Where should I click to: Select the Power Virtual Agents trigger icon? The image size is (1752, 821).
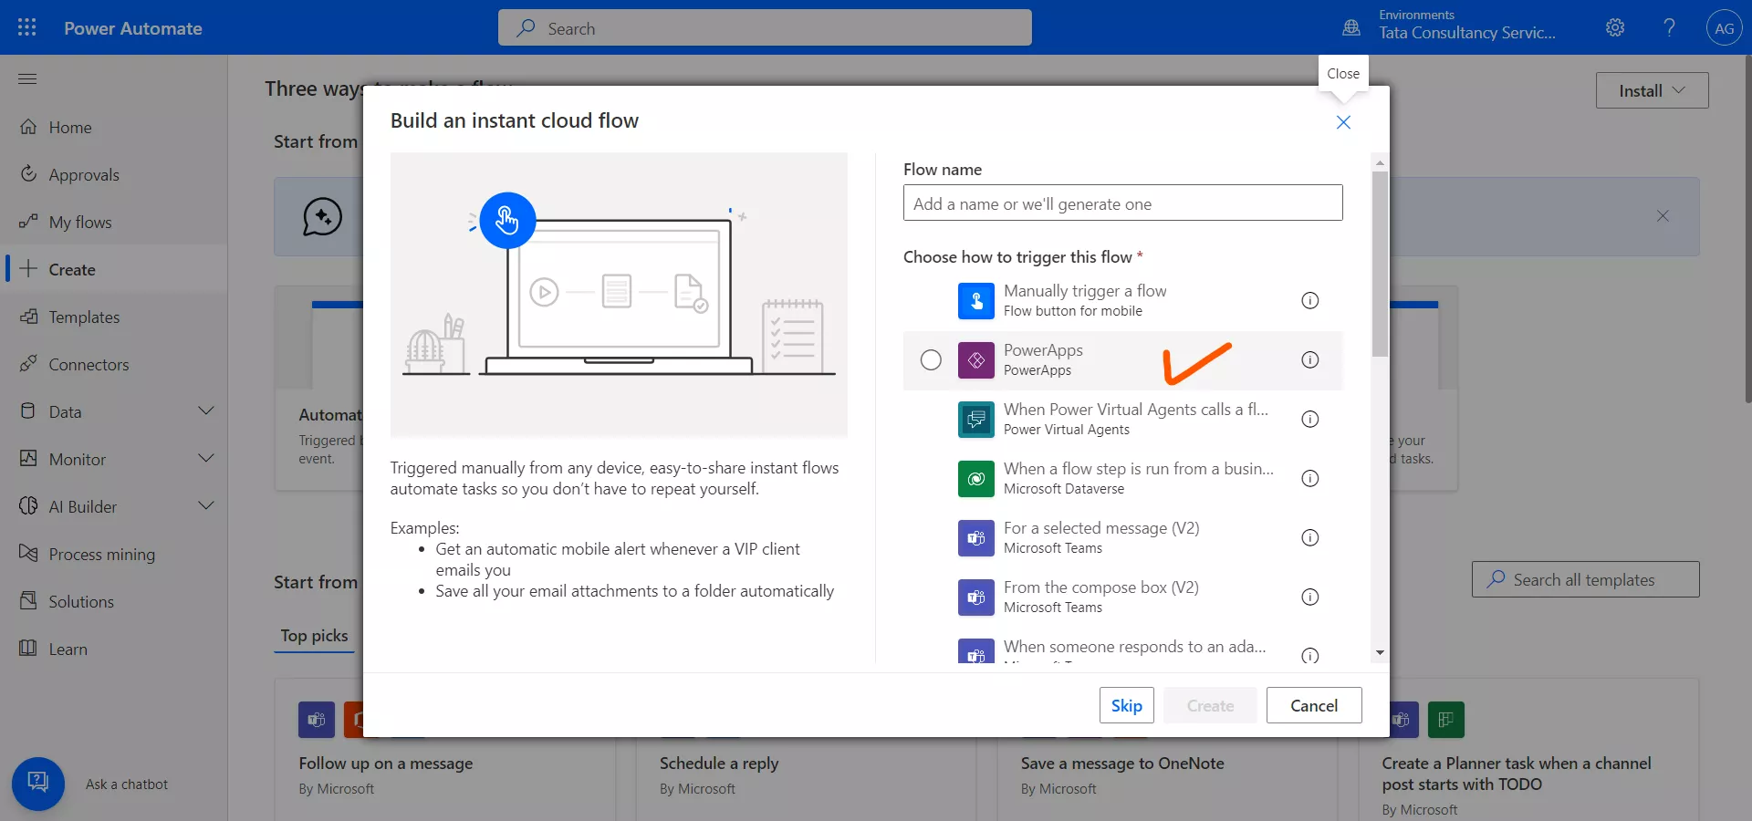point(975,420)
